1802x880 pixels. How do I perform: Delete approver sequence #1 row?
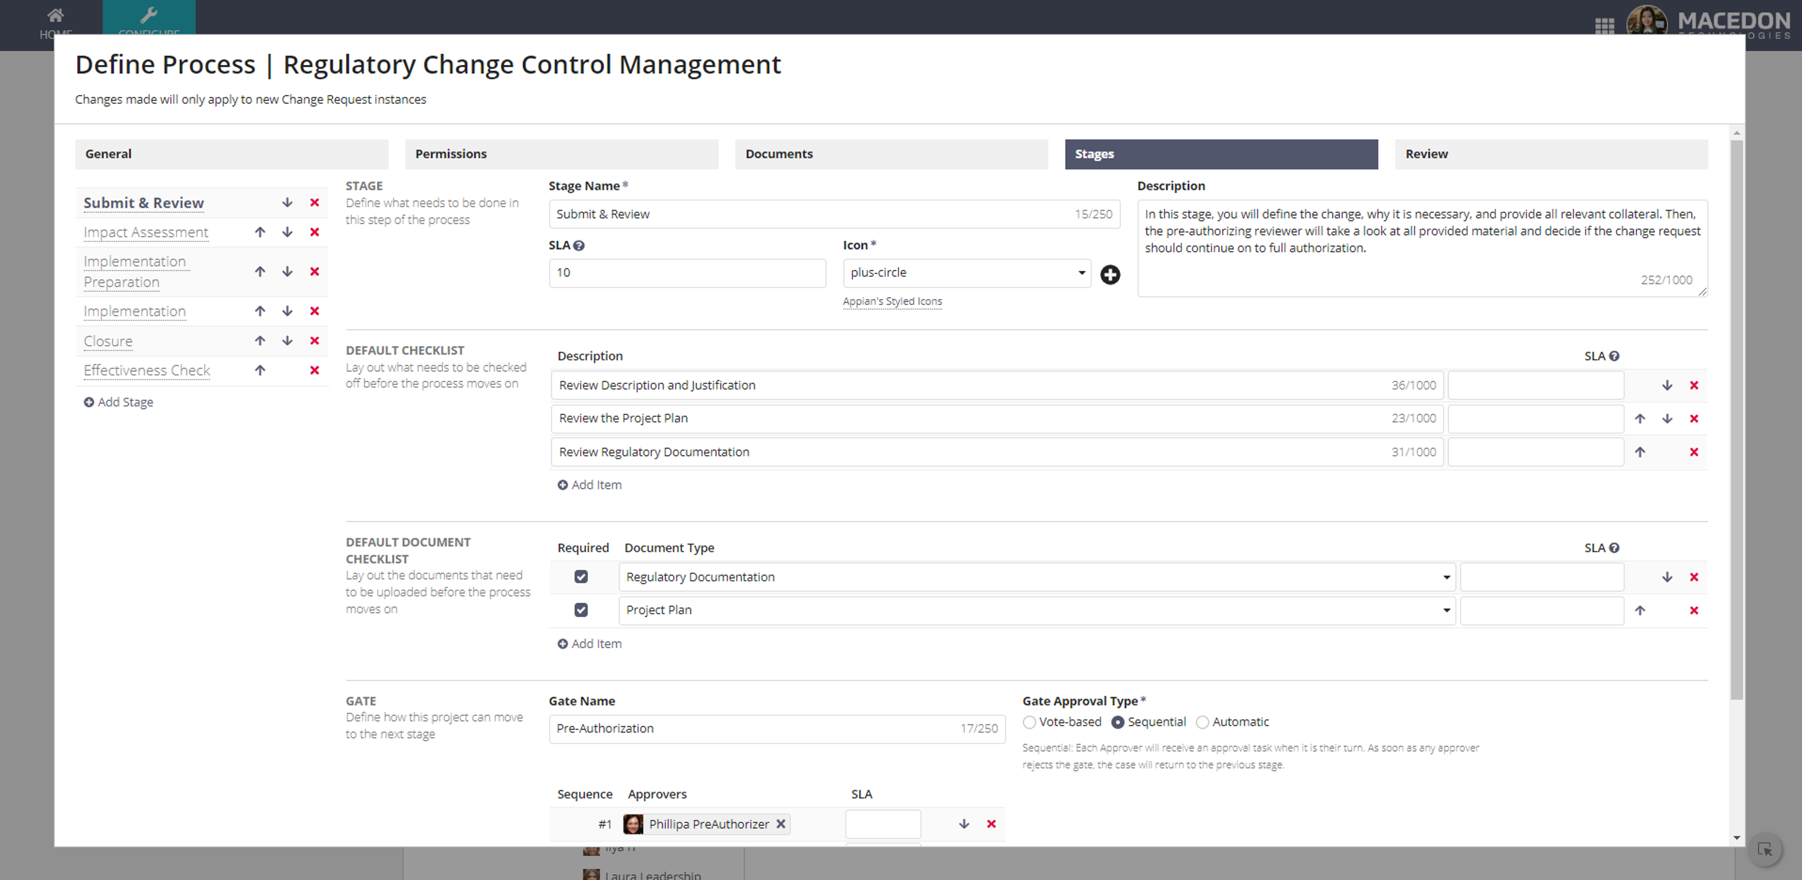(991, 824)
